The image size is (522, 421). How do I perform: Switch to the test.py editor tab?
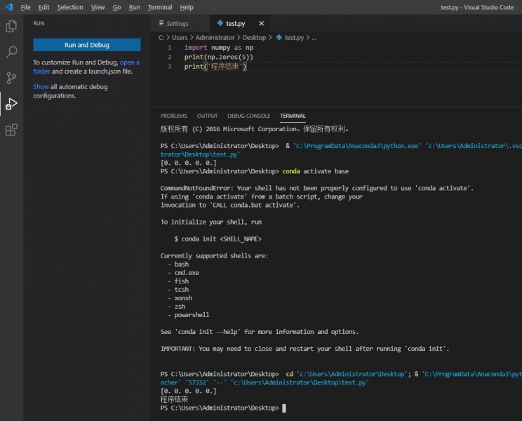pyautogui.click(x=240, y=23)
